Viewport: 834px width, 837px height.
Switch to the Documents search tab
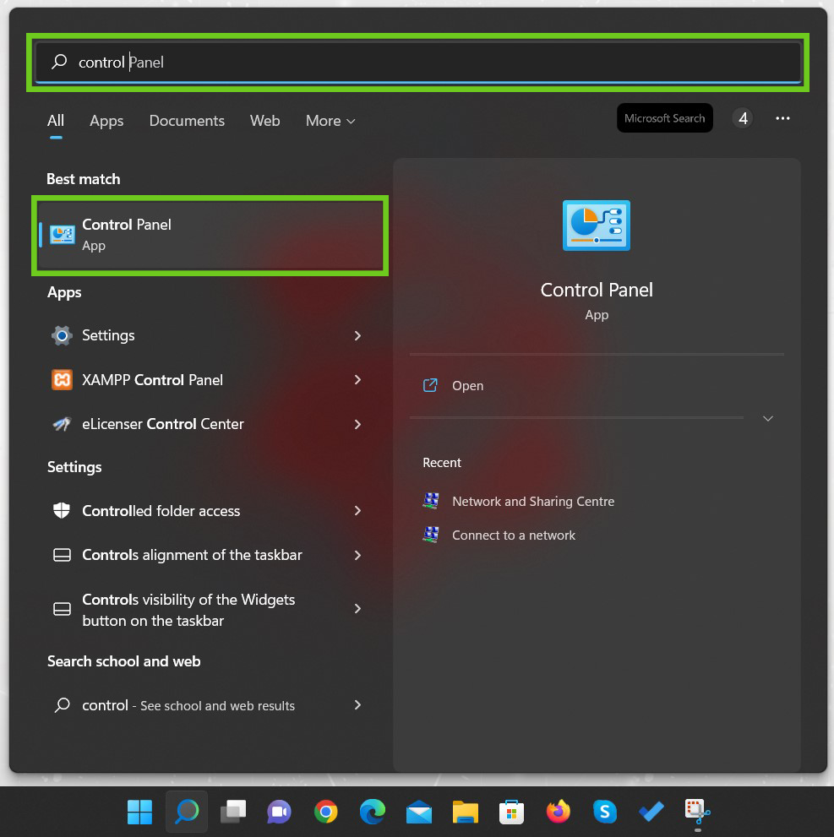(x=187, y=121)
